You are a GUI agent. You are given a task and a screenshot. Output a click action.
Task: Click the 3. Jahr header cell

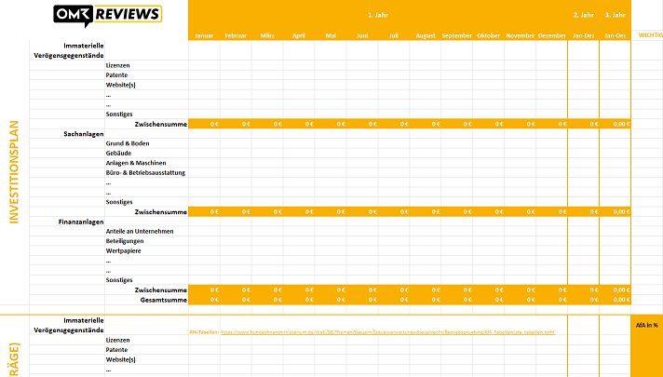(x=615, y=15)
